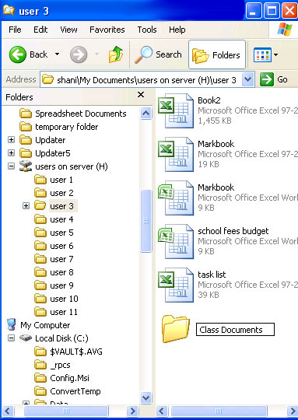
Task: Open the File menu
Action: click(x=15, y=30)
